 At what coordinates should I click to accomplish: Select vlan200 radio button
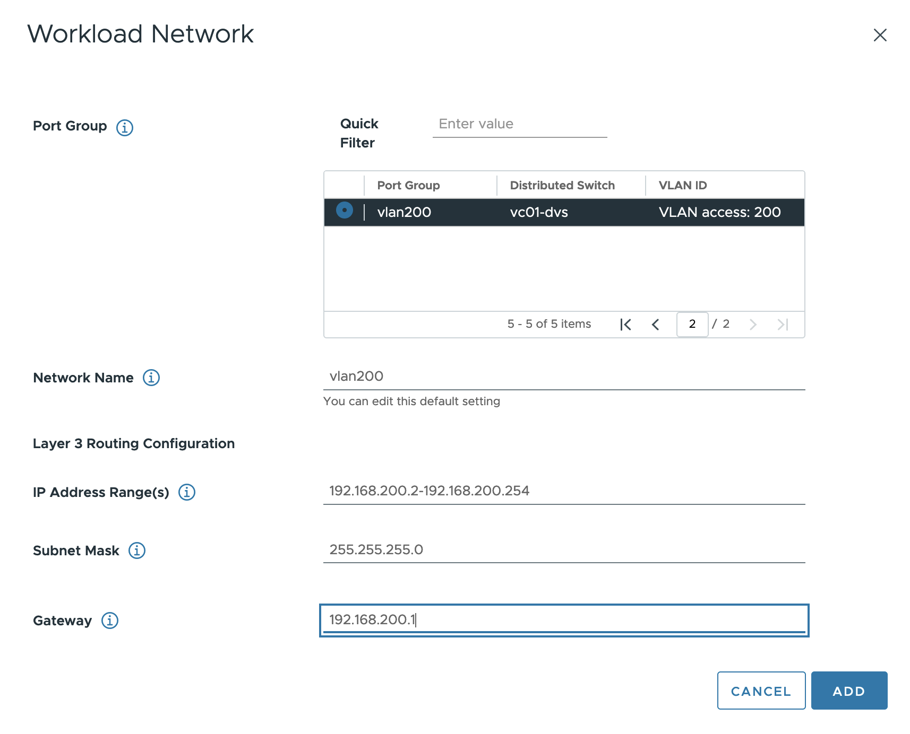click(x=345, y=211)
